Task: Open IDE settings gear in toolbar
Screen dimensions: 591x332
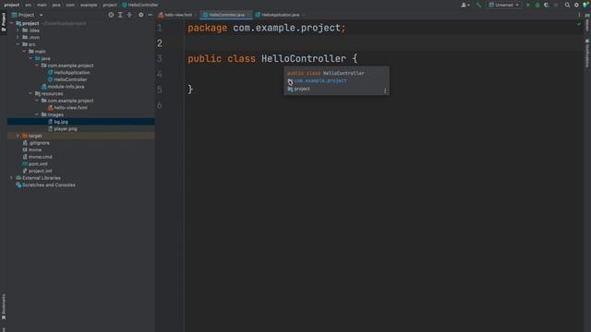Action: [x=576, y=5]
